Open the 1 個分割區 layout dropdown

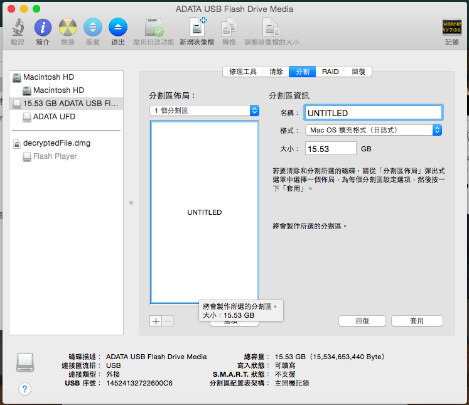click(x=204, y=111)
